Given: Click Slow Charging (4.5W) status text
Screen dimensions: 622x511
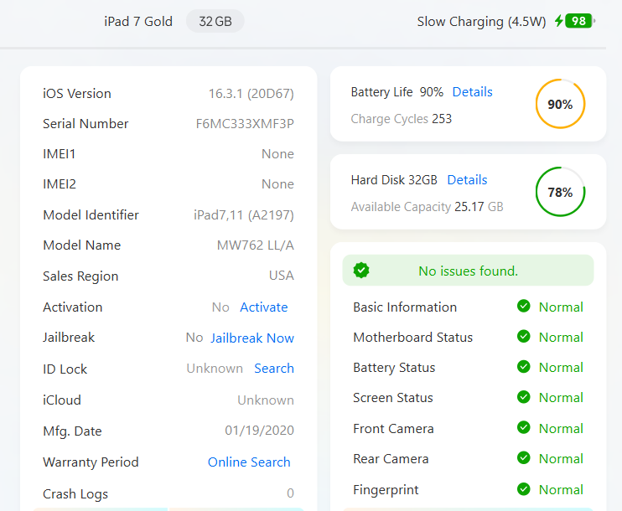Looking at the screenshot, I should (481, 22).
